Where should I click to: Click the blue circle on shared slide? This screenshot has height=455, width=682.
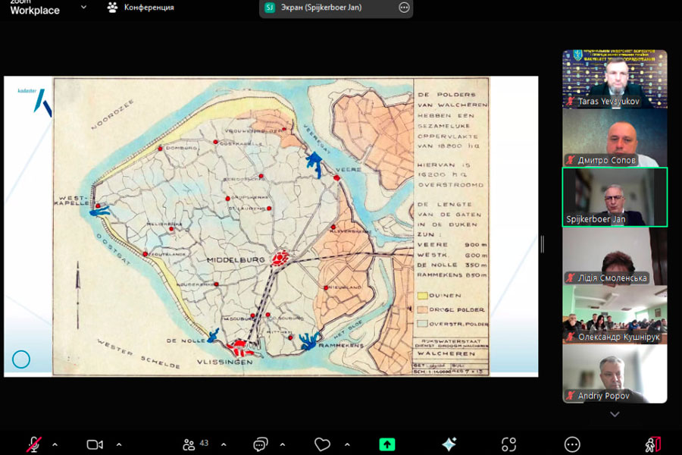[21, 359]
